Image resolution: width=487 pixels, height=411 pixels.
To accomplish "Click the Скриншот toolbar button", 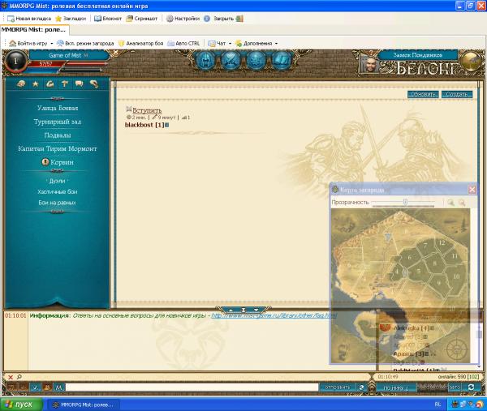I will point(141,19).
